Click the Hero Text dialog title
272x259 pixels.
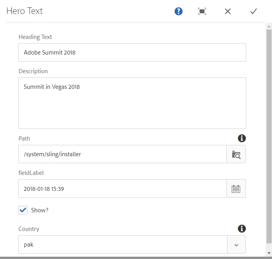(25, 11)
